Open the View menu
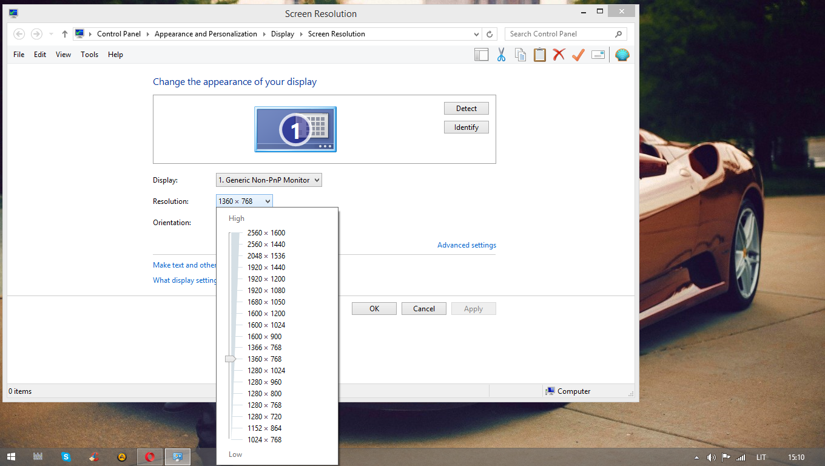825x466 pixels. click(63, 55)
